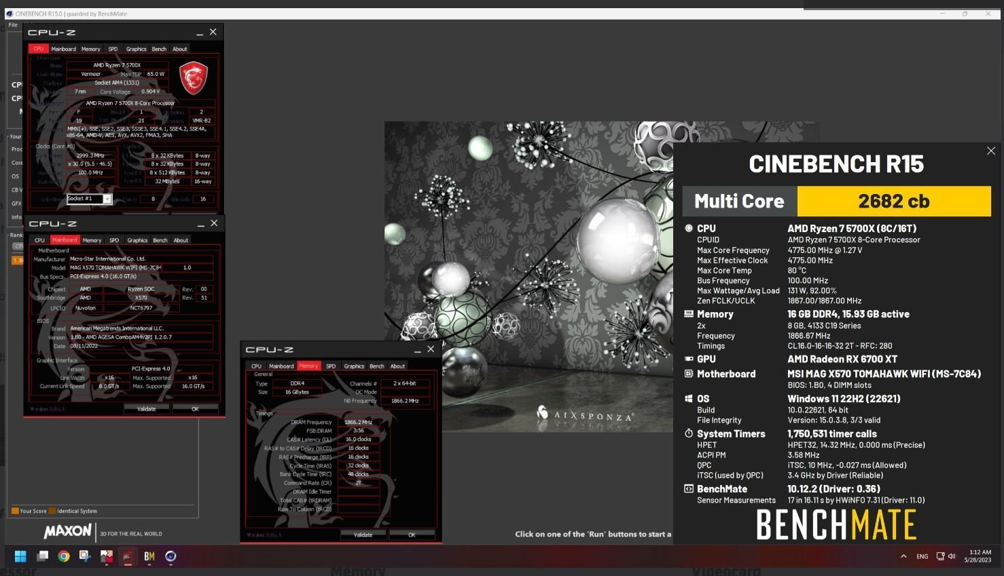Open the ENG language selector
The image size is (1004, 576).
tap(922, 556)
